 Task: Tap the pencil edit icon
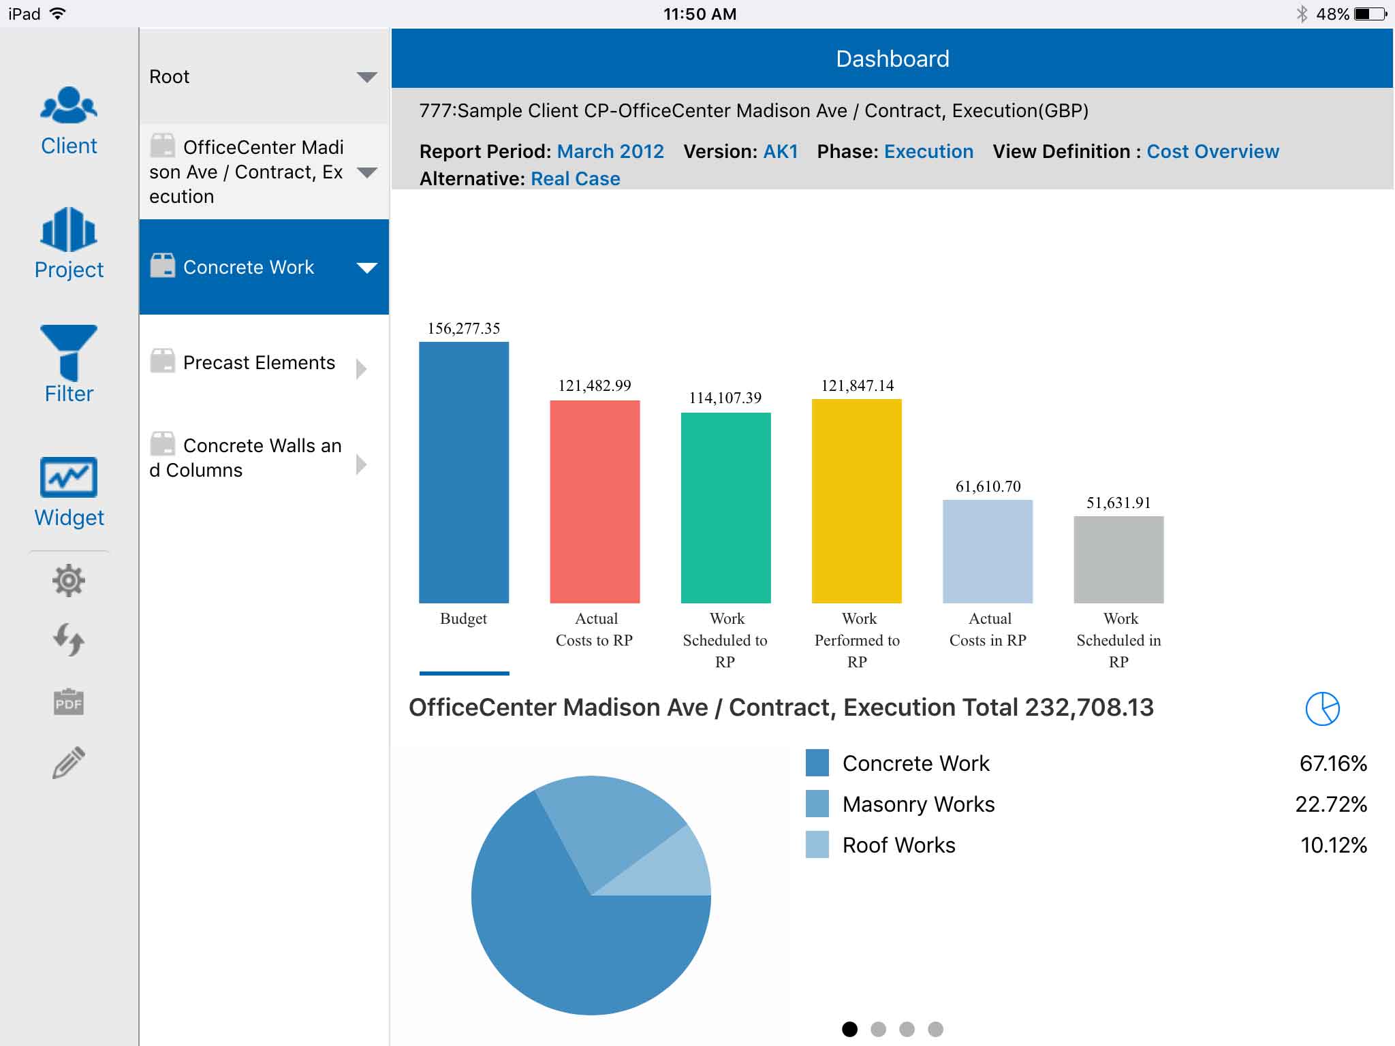click(69, 762)
